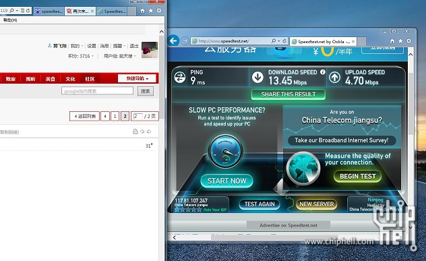Viewport: 426px width, 261px height.
Task: Expand the 我的 user menu
Action: coord(77,46)
